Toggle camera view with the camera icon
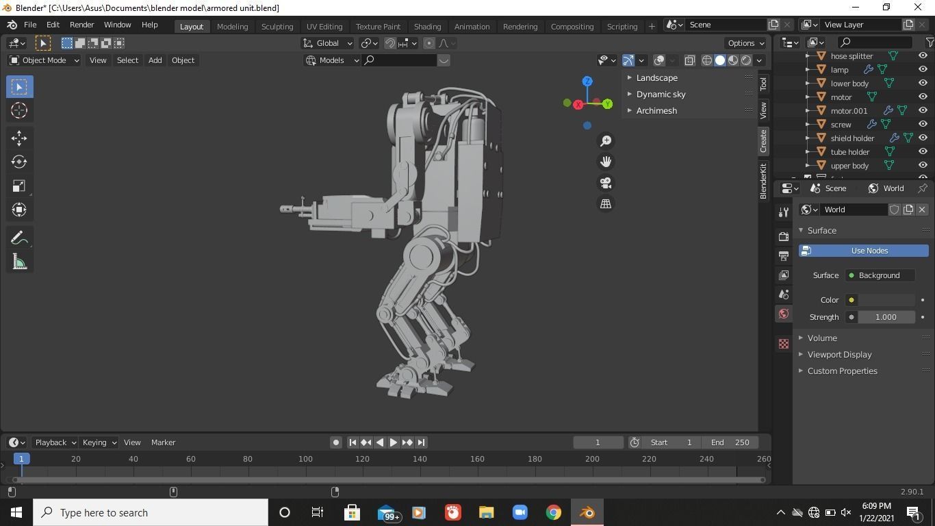This screenshot has height=526, width=935. click(x=606, y=183)
